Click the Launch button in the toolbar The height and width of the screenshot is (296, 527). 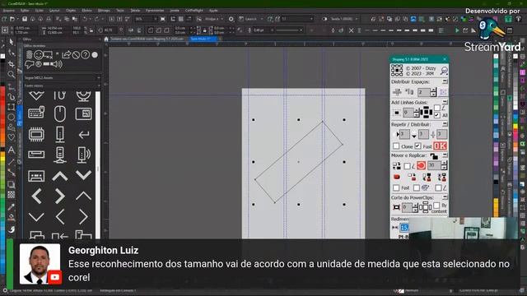[248, 19]
